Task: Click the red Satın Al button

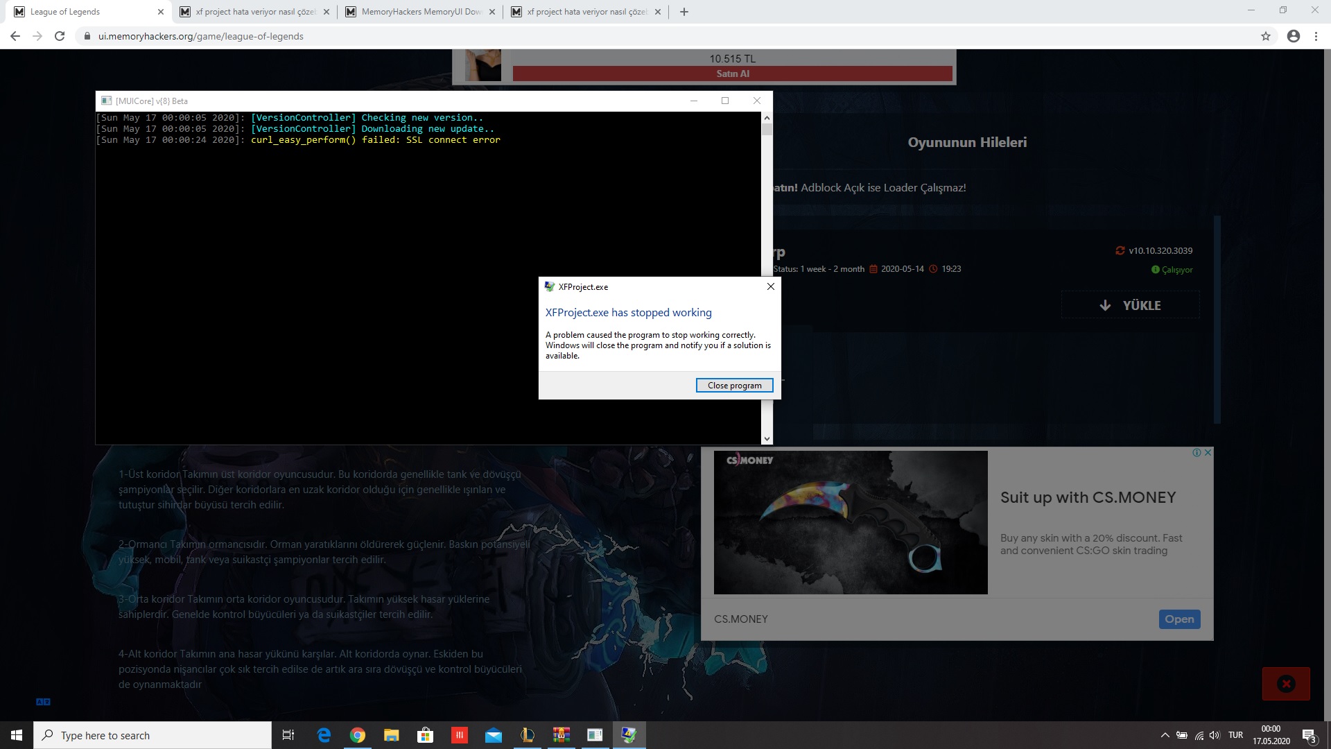Action: (x=733, y=74)
